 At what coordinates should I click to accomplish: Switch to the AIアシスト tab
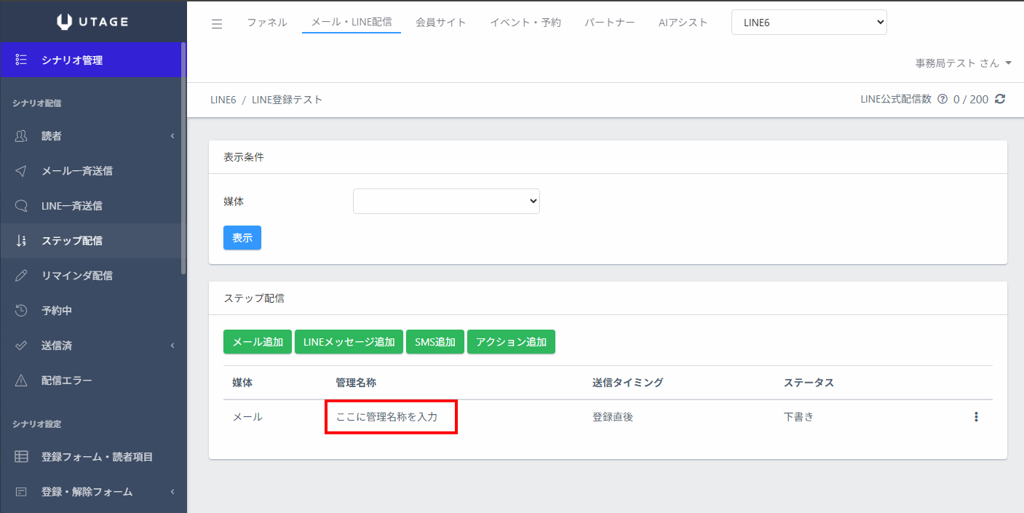click(683, 23)
